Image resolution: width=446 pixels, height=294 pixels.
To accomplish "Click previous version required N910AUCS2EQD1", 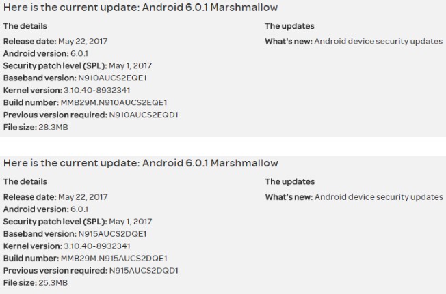I will (x=144, y=115).
